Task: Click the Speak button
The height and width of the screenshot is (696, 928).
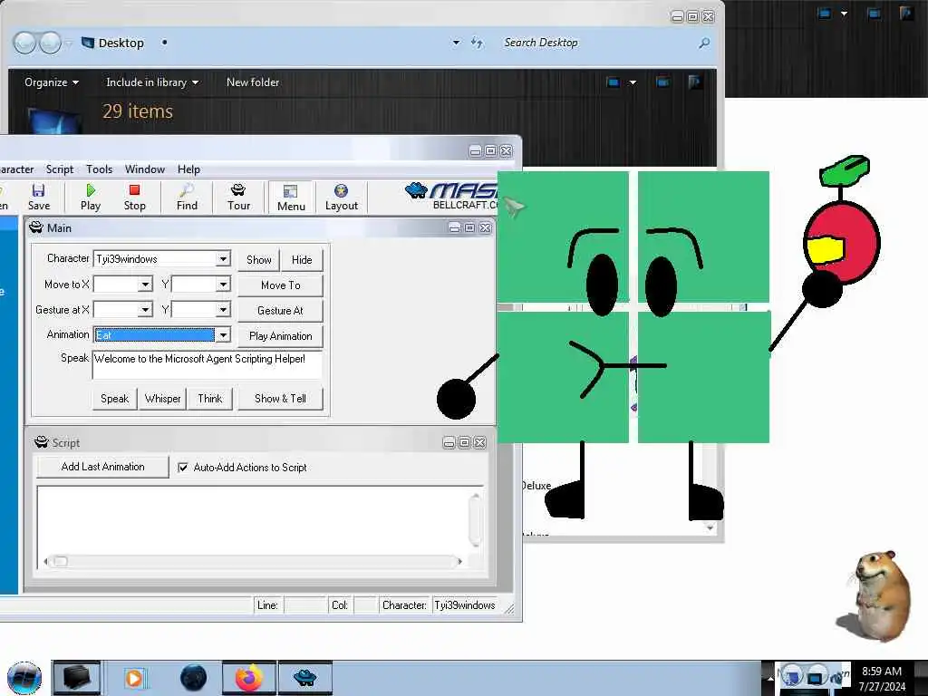Action: [x=115, y=399]
